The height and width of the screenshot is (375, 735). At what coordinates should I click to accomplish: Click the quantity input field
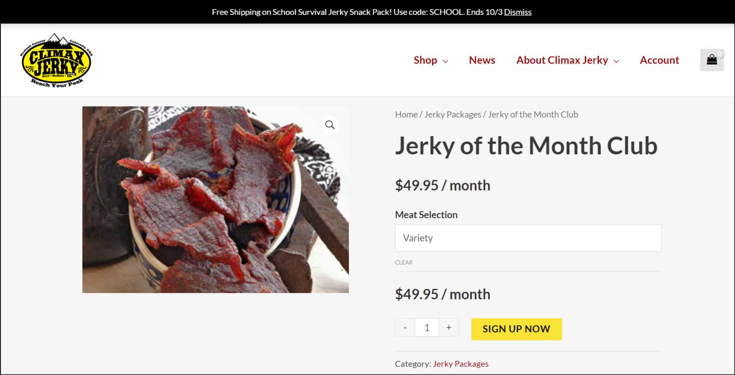click(x=426, y=327)
